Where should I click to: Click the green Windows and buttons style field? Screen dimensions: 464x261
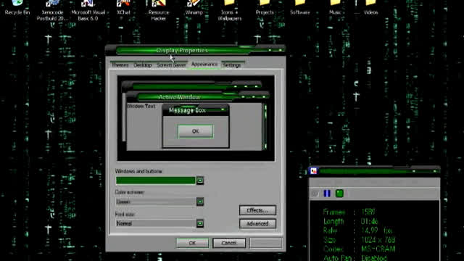(156, 181)
